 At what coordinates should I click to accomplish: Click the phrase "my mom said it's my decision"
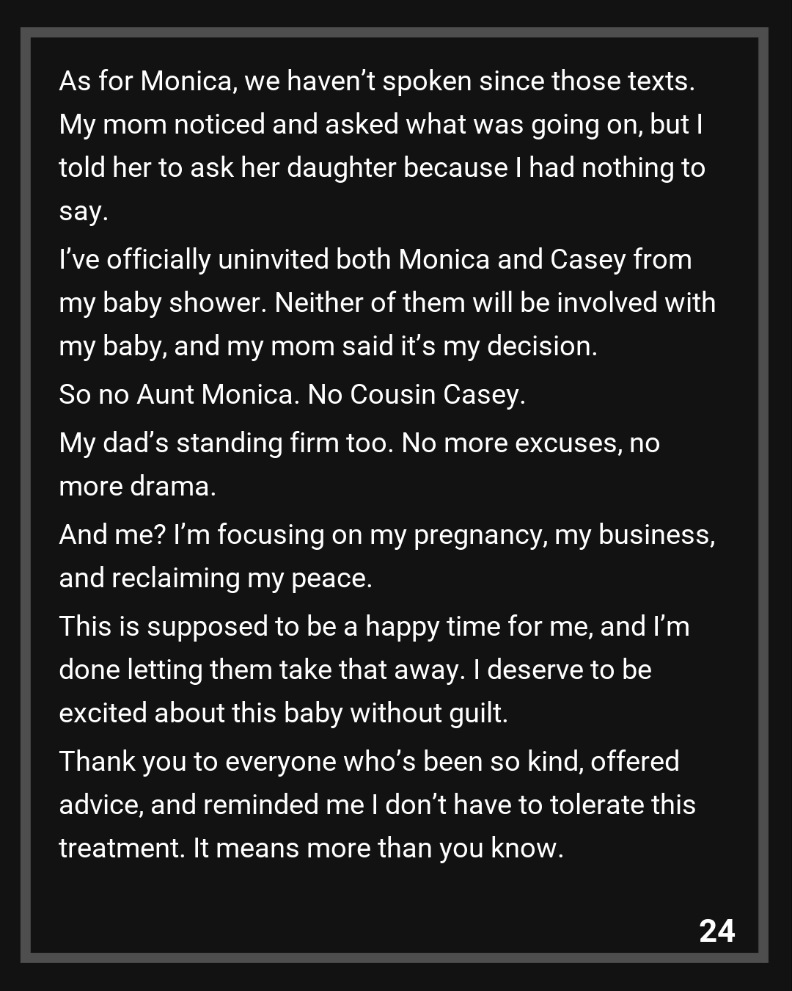coord(411,346)
